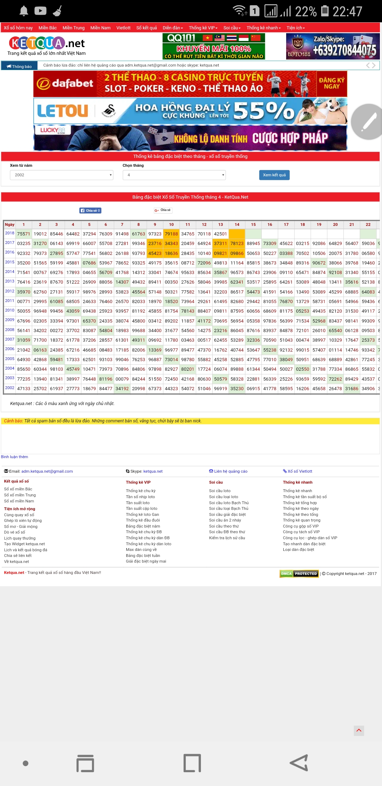Screen dimensions: 382x786
Task: Click the 2002 year row label
Action: tap(10, 388)
